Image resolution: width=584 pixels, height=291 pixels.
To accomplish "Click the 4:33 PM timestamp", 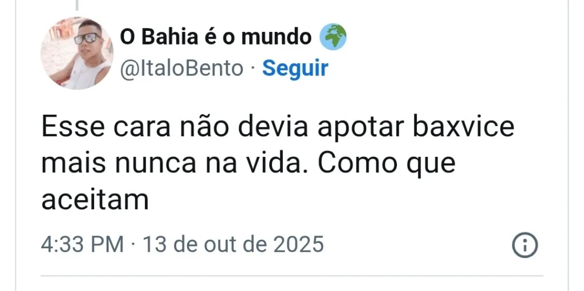I will [x=82, y=245].
